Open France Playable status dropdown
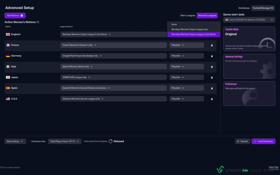Image resolution: width=280 pixels, height=175 pixels. coord(187,45)
